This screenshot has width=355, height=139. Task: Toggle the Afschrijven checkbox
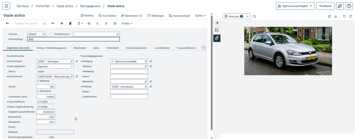(x=38, y=91)
